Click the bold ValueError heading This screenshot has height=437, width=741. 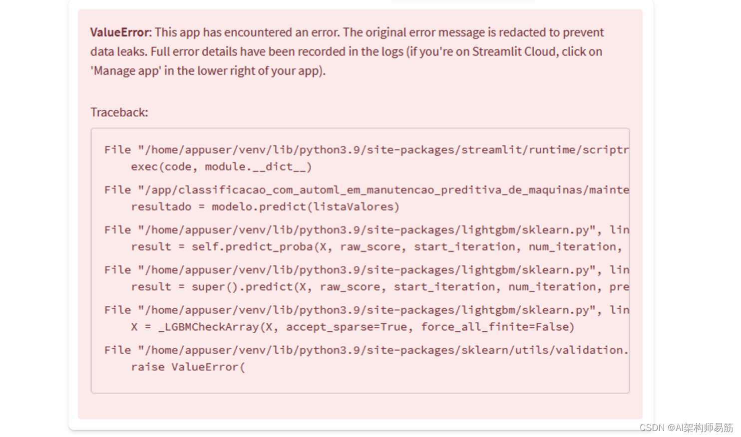coord(120,32)
